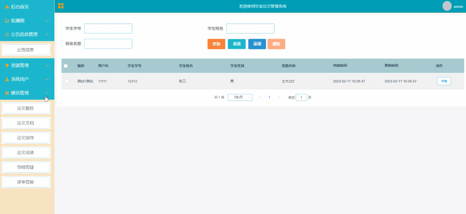Open the 评审答辩 submenu item
Viewport: 466px width, 214px height.
26,182
